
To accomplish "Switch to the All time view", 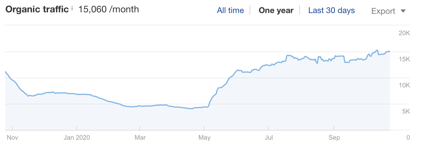I will click(x=230, y=11).
